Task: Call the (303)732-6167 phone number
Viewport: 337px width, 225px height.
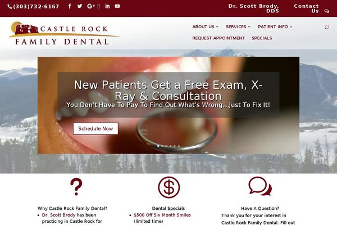Action: point(34,6)
